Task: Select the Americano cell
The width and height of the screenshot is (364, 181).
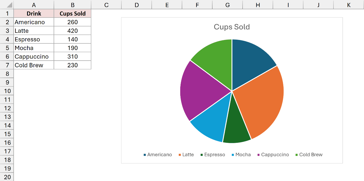Action: (34, 22)
